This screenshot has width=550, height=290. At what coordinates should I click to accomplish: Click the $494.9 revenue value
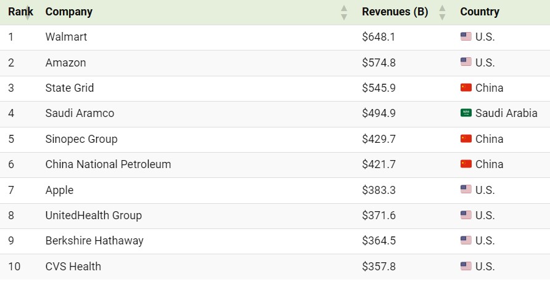coord(379,113)
